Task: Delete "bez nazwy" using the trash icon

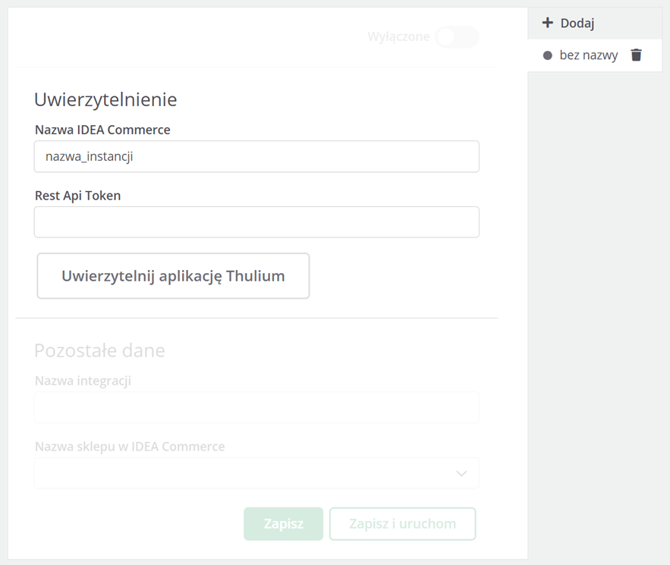Action: coord(637,55)
